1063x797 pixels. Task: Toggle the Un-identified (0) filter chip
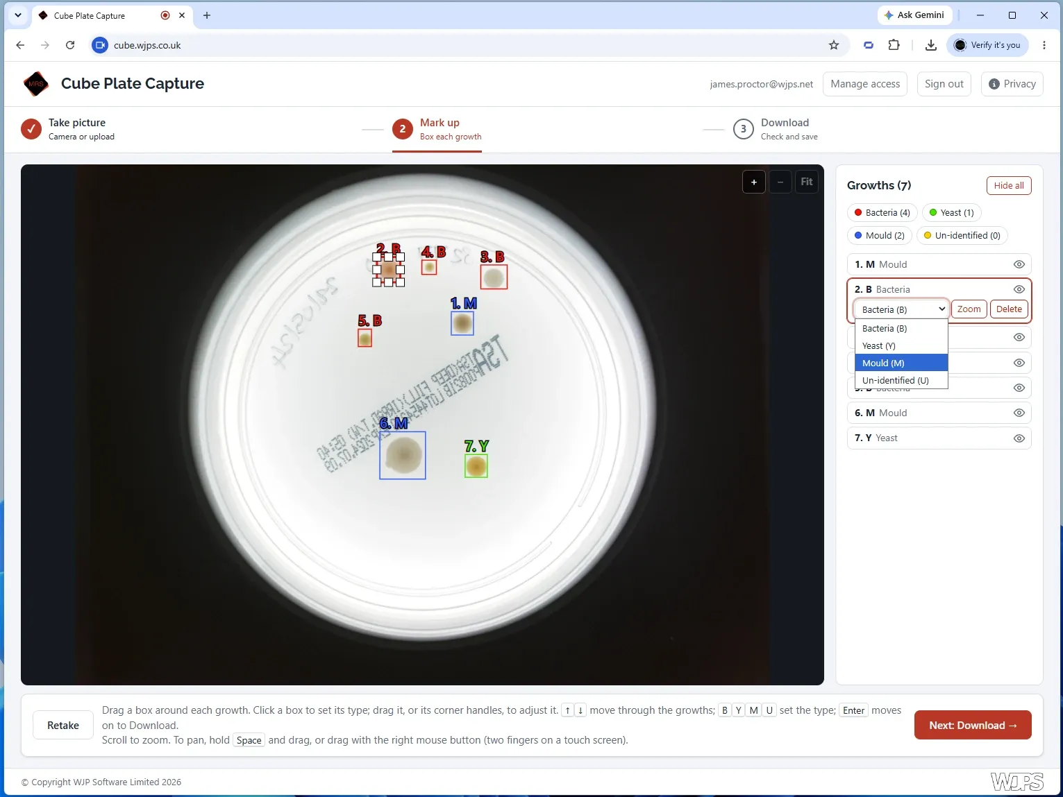point(962,236)
